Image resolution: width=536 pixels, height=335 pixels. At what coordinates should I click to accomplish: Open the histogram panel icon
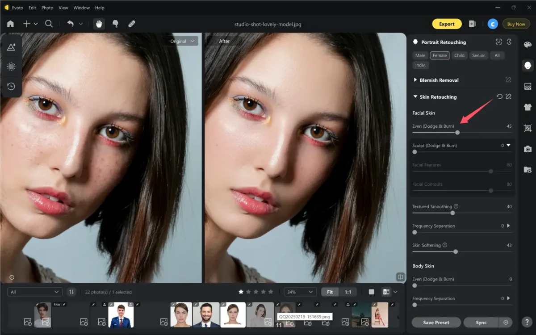pos(12,47)
